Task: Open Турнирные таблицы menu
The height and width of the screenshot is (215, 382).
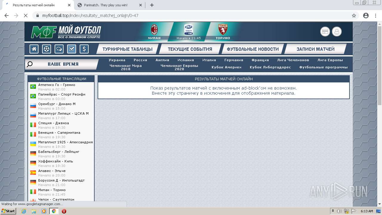Action: [127, 49]
